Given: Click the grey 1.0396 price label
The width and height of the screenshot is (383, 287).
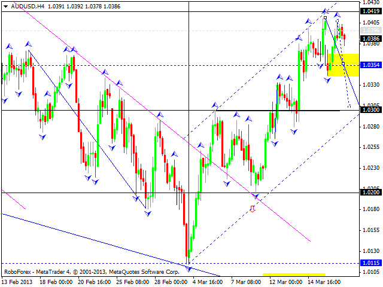Looking at the screenshot, I should [371, 30].
